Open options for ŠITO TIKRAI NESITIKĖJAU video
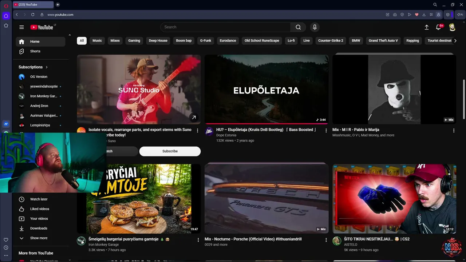Viewport: 466px width, 262px height. coord(454,240)
